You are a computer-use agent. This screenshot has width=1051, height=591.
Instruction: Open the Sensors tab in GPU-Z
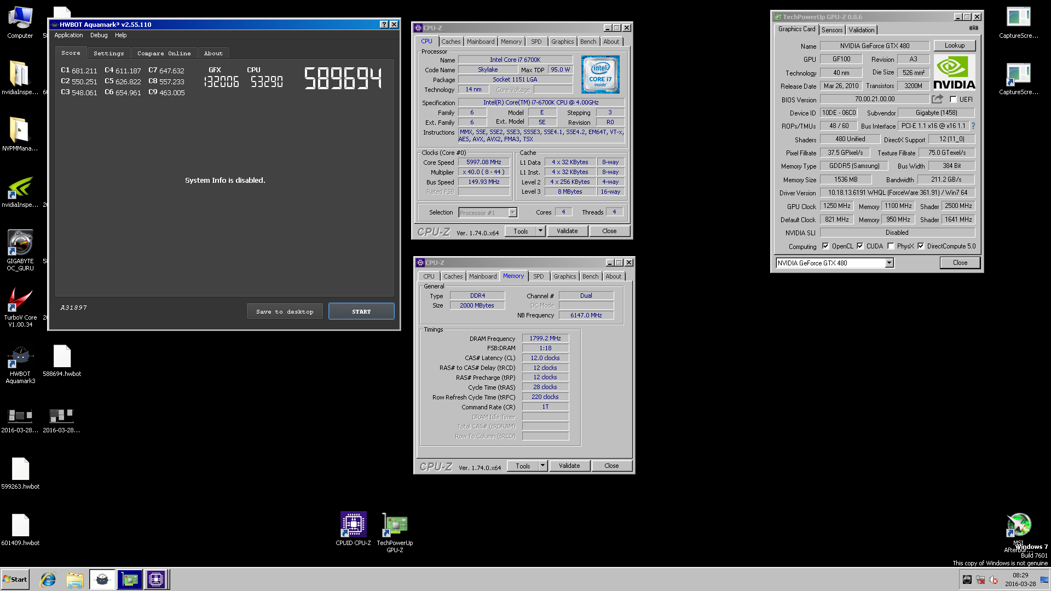point(831,30)
